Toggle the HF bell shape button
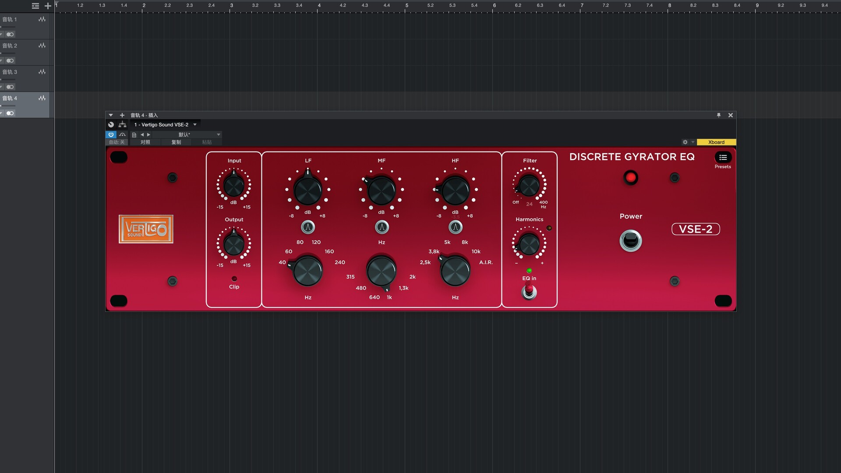This screenshot has width=841, height=473. (x=456, y=227)
